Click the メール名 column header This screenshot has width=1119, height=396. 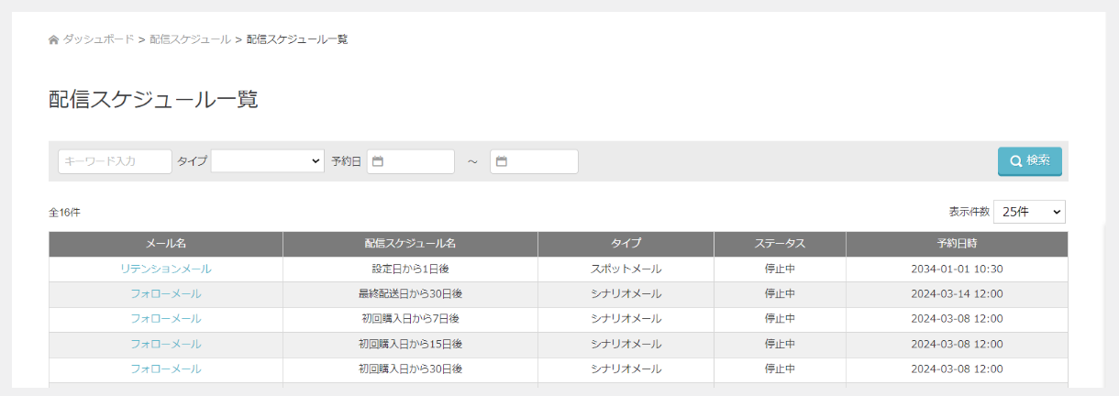pyautogui.click(x=166, y=244)
